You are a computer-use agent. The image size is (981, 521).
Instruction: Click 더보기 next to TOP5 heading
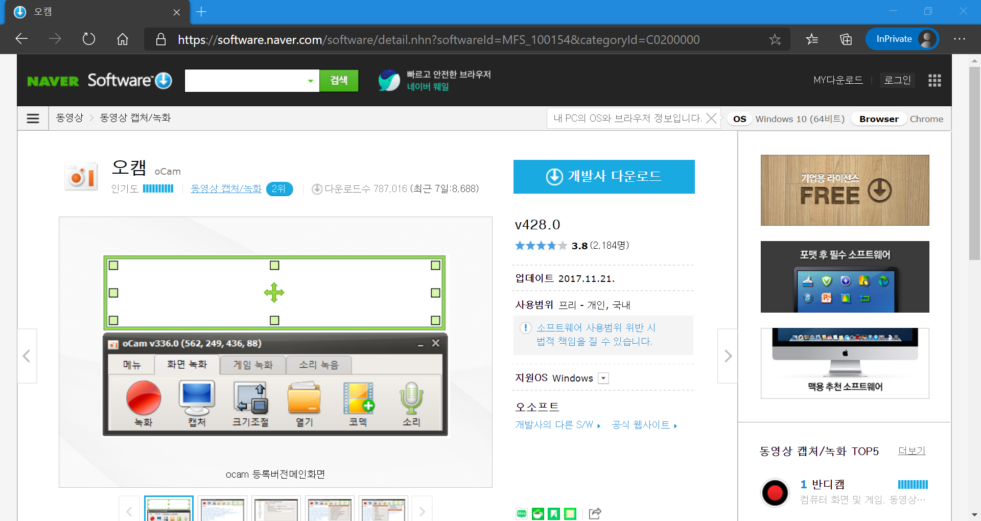pyautogui.click(x=912, y=451)
